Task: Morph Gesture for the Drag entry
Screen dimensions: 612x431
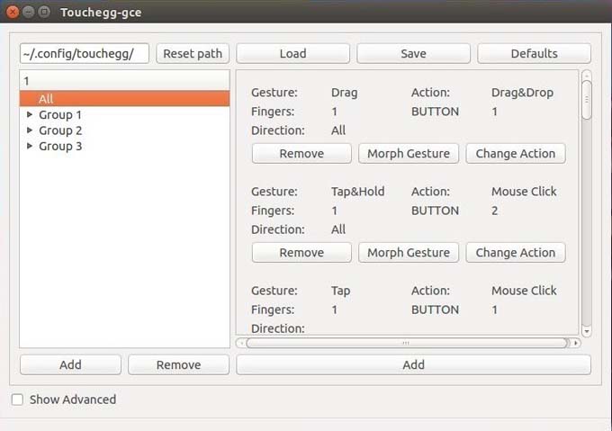Action: 409,154
